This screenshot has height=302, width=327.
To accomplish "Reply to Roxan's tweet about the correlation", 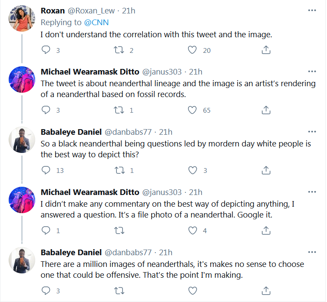I will click(46, 50).
